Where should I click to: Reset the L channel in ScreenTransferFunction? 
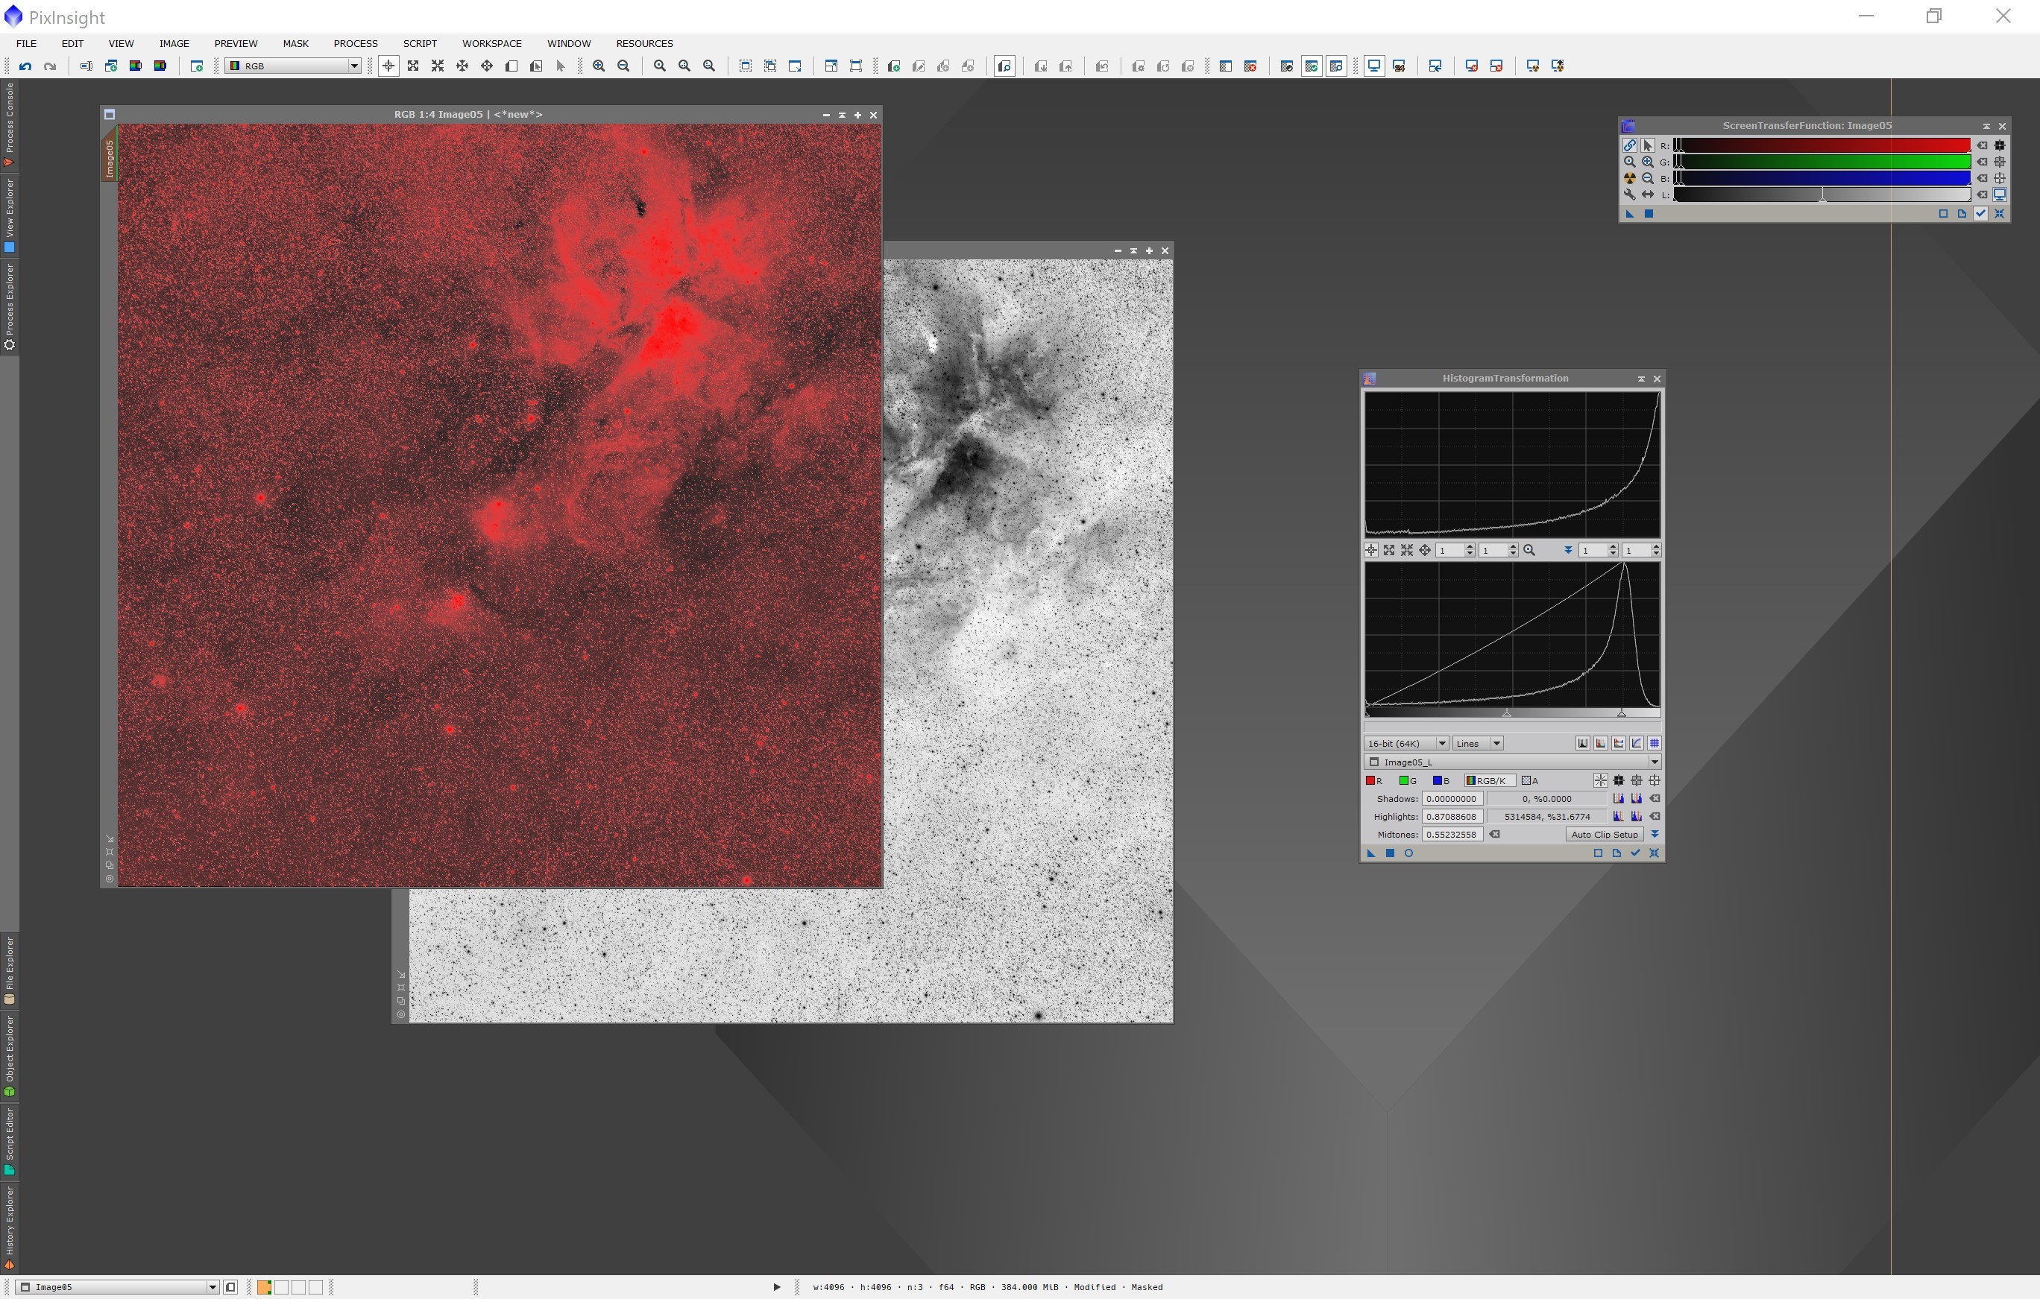(1982, 195)
